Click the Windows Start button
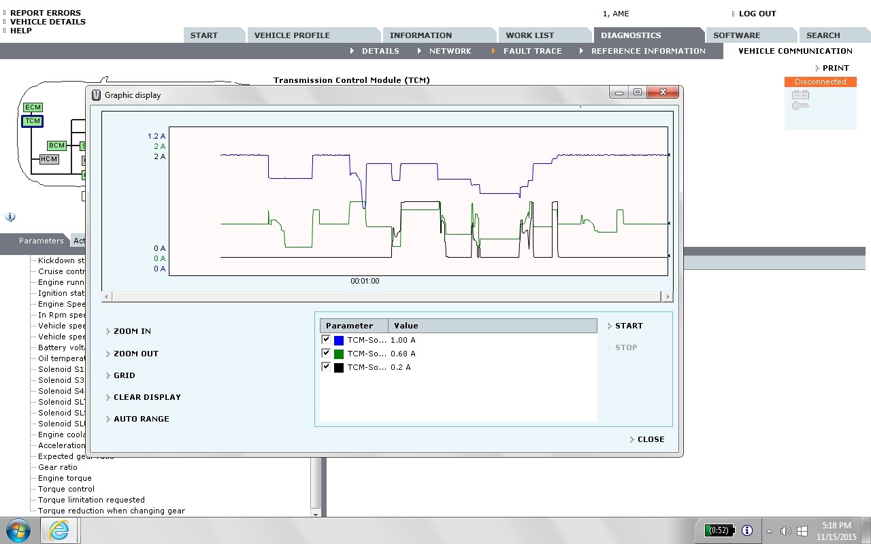This screenshot has width=871, height=544. click(18, 530)
